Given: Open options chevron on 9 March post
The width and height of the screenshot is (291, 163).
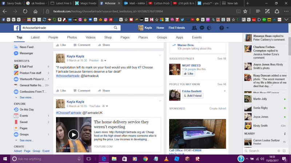Looking at the screenshot, I should coord(160,55).
